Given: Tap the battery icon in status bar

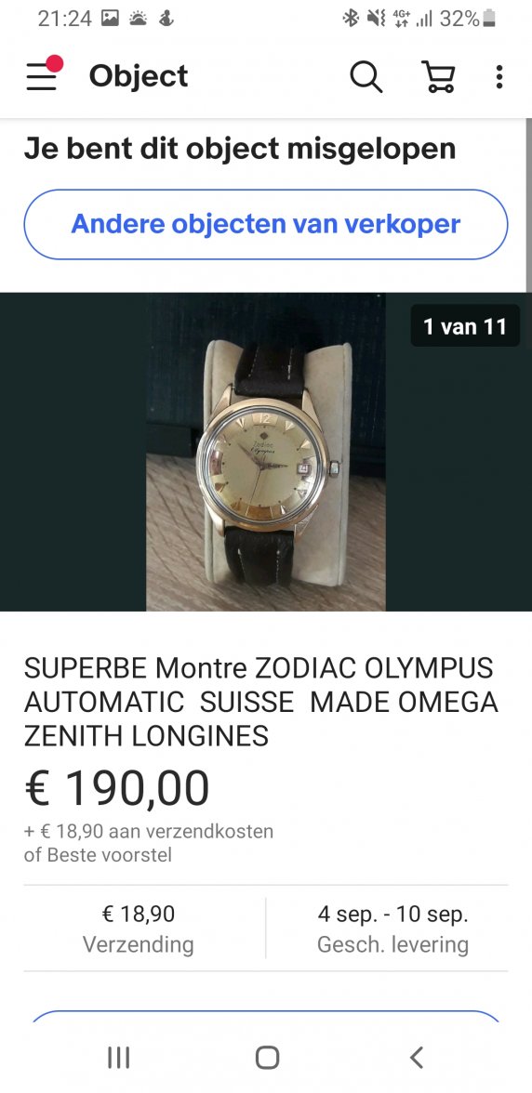Looking at the screenshot, I should [x=489, y=19].
